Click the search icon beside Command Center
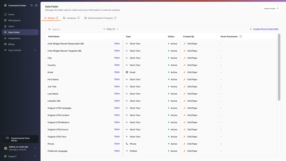The width and height of the screenshot is (286, 161). coord(32,5)
